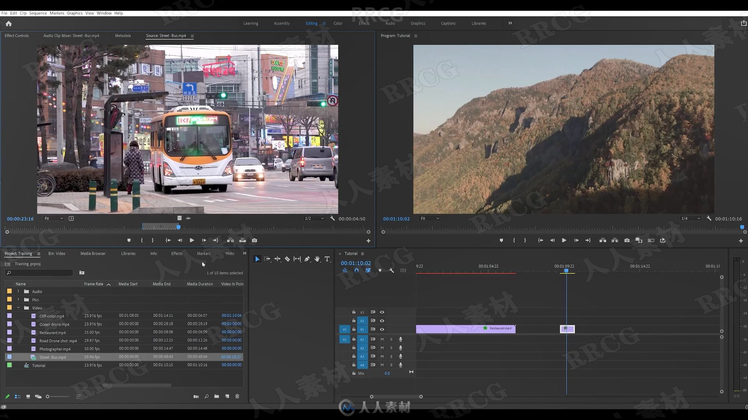Open Source monitor 1/2 resolution dropdown
This screenshot has width=748, height=420.
coord(314,219)
